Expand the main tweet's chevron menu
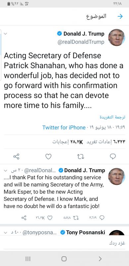 point(5,34)
